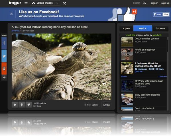Share post on Reddit from sidebar
This screenshot has width=171, height=136.
pos(4,69)
